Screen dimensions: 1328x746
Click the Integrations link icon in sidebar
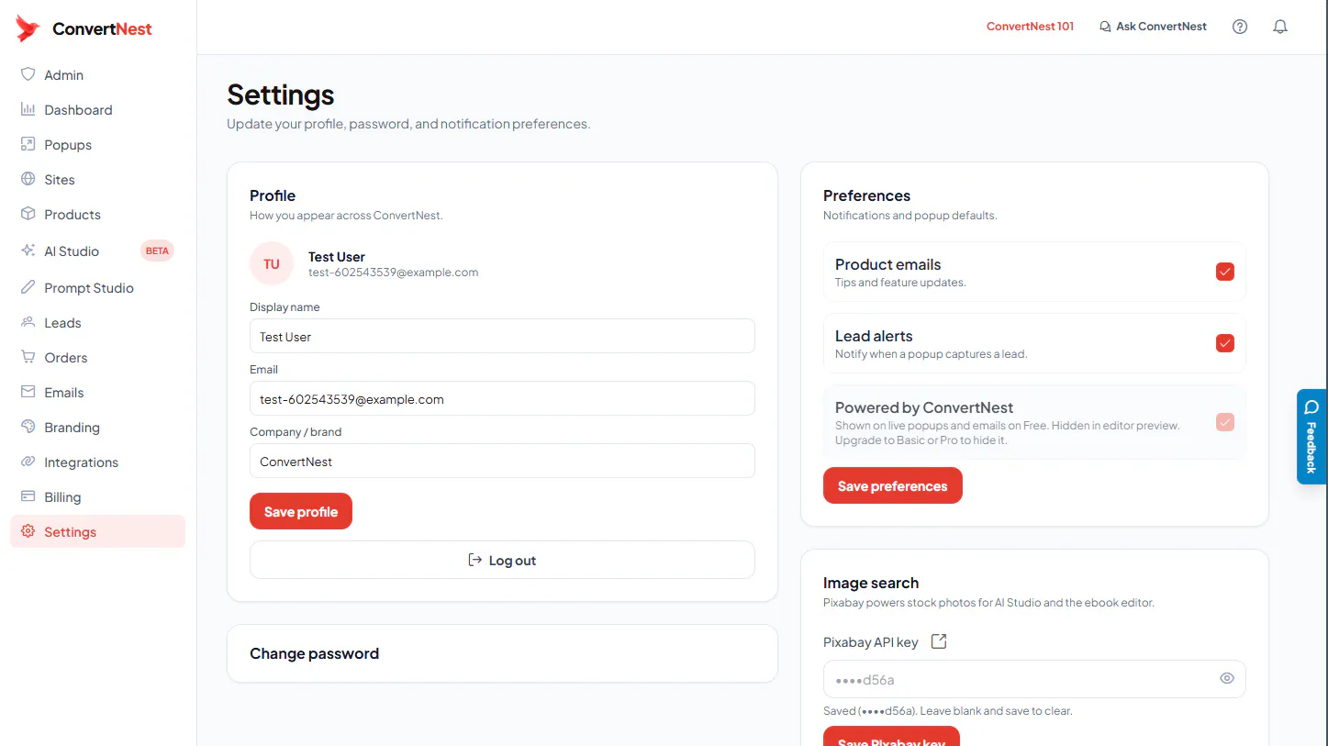[28, 462]
